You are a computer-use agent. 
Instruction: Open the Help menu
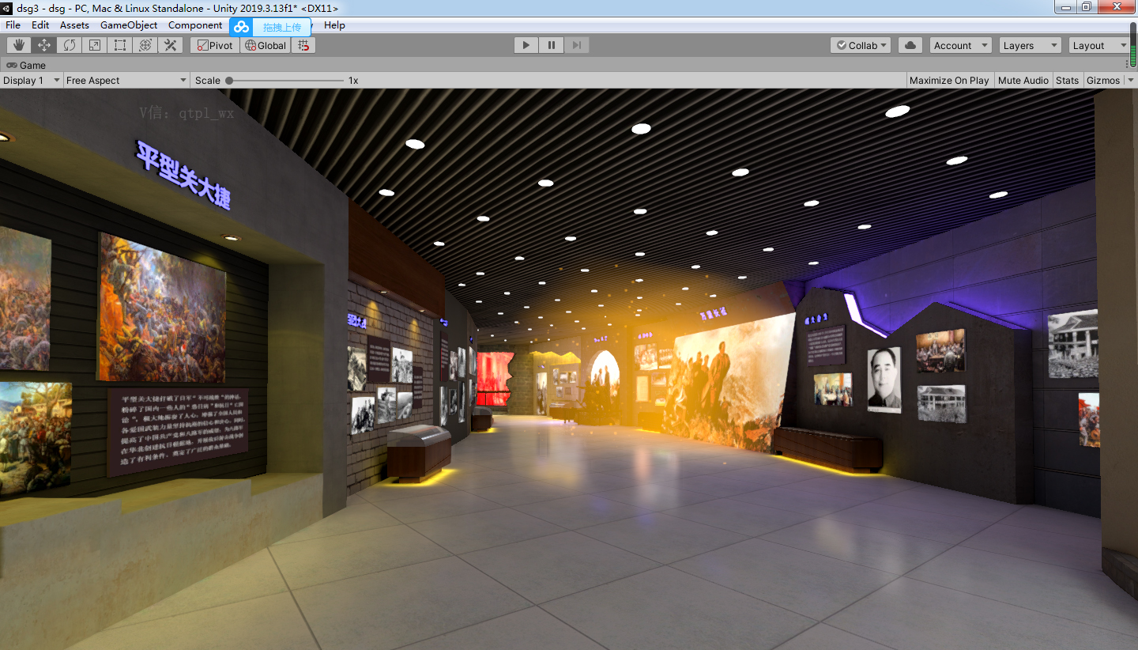tap(334, 25)
